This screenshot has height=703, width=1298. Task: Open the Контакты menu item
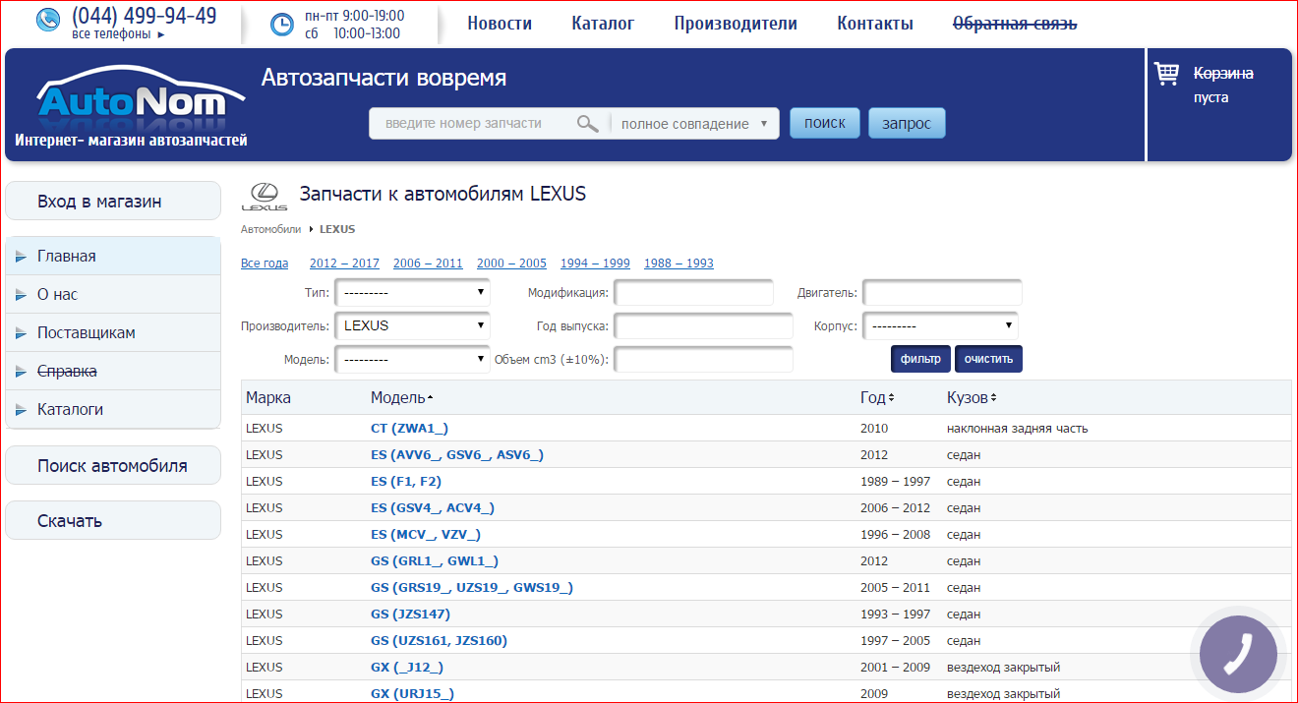[875, 24]
